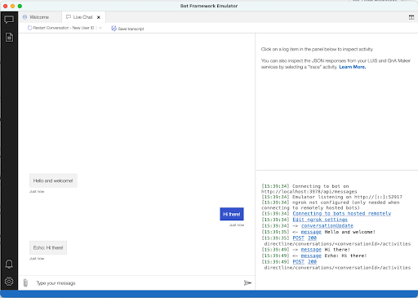Open the chat bots sidebar icon
418x298 pixels.
click(9, 20)
